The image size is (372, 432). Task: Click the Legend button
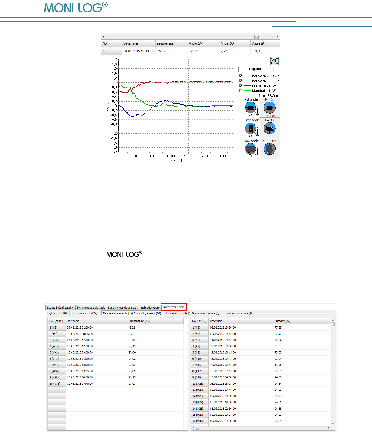click(x=255, y=69)
